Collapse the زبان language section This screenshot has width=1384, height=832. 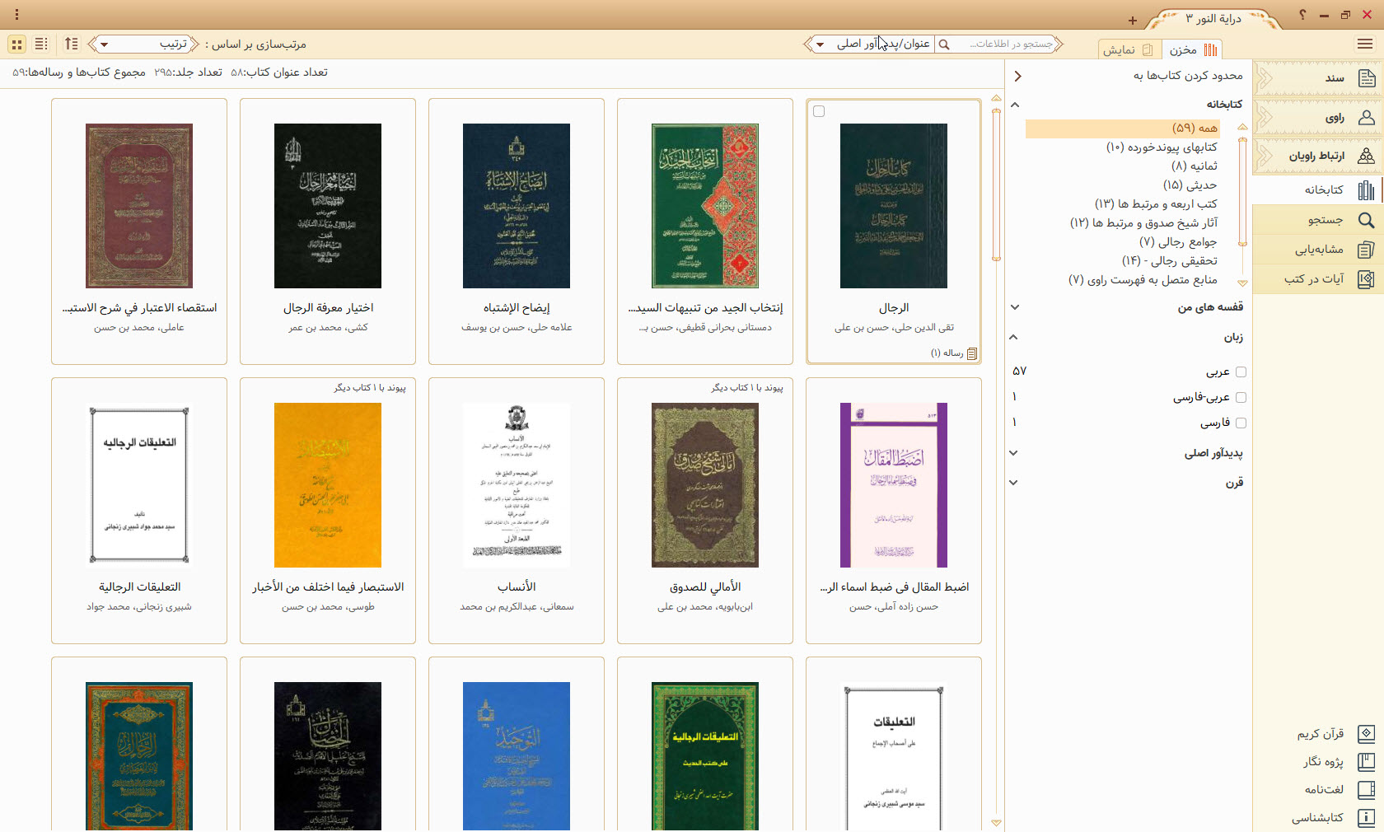(1013, 337)
